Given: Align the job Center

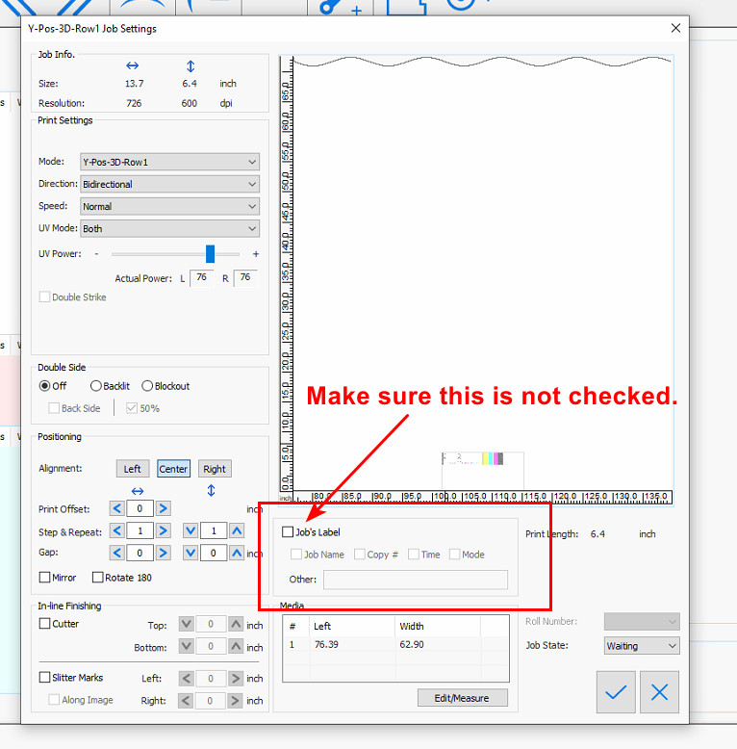Looking at the screenshot, I should (x=174, y=469).
